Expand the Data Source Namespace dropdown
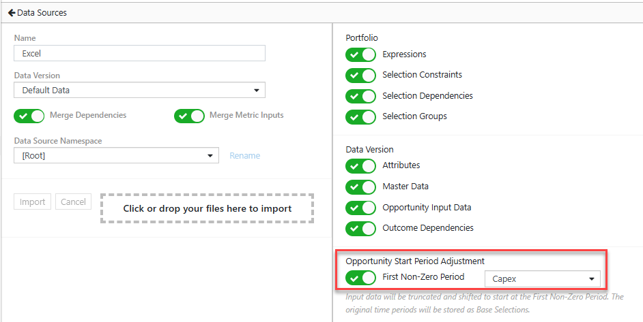The width and height of the screenshot is (643, 322). pyautogui.click(x=116, y=155)
